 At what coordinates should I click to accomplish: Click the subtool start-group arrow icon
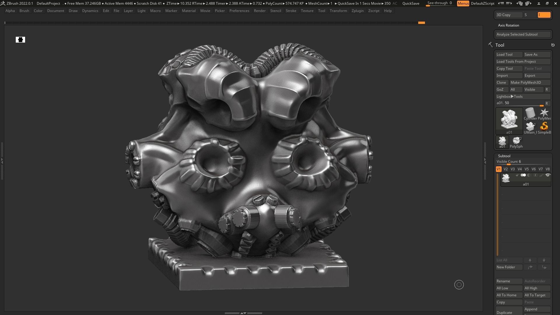point(517,175)
